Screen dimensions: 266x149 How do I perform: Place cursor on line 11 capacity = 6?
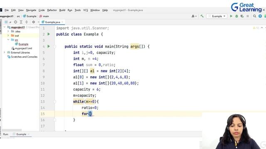[x=87, y=89]
